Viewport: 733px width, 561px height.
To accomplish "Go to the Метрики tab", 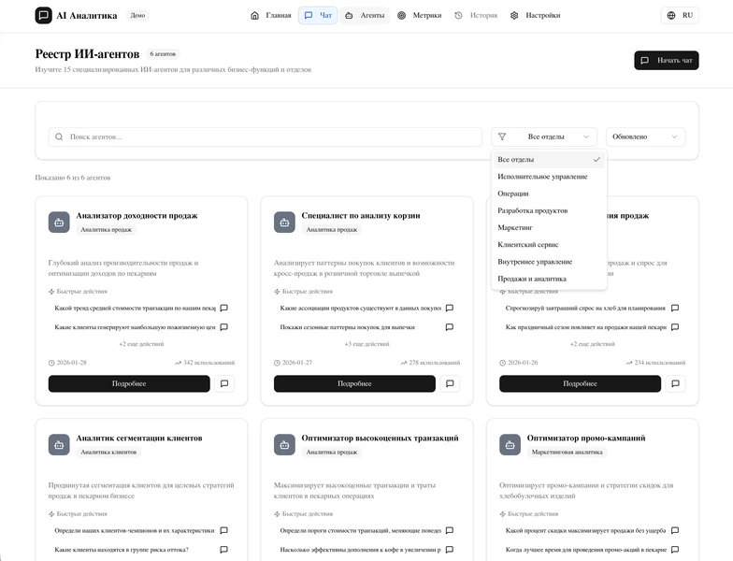I will (x=419, y=15).
